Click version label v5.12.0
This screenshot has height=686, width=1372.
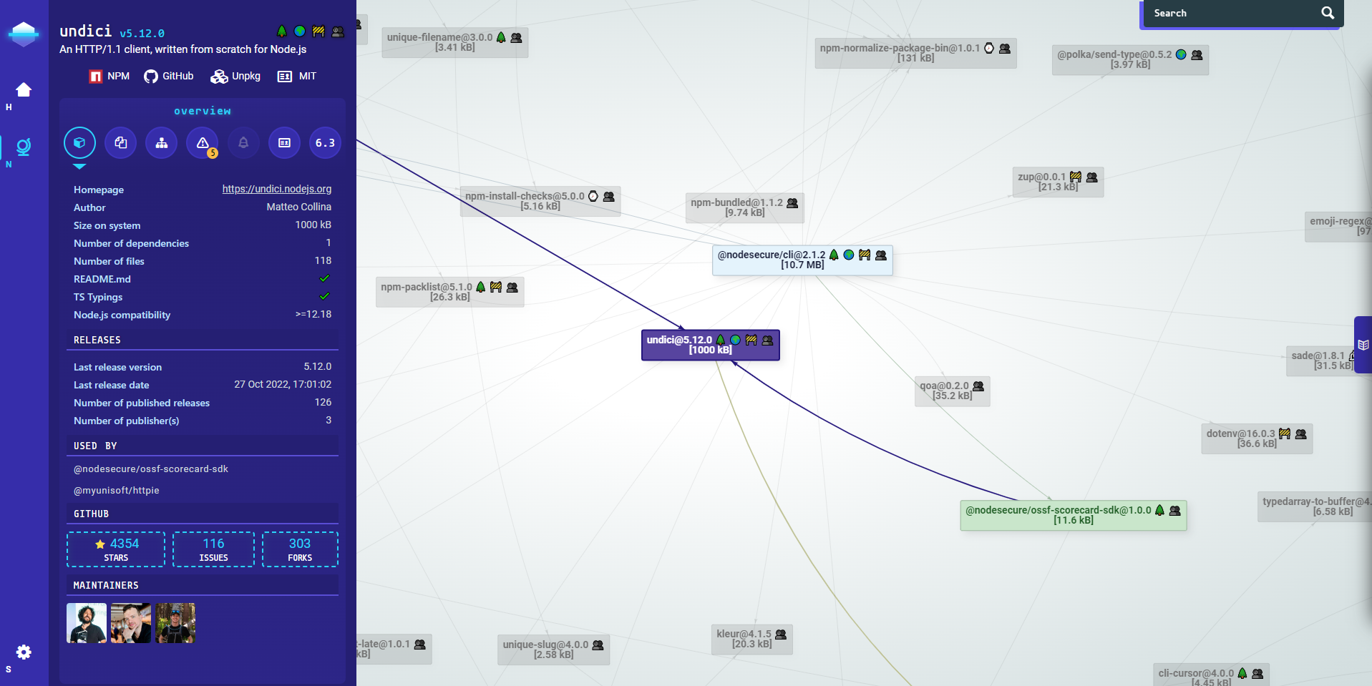(142, 33)
